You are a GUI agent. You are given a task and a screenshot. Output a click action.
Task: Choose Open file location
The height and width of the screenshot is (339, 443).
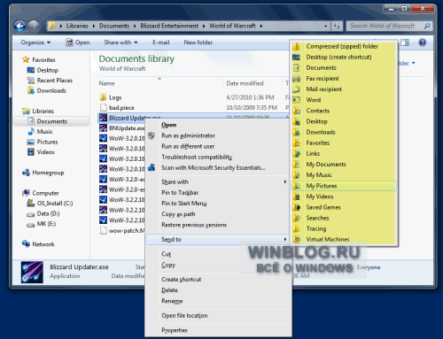click(x=184, y=316)
